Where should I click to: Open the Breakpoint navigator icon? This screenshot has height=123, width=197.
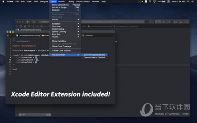tap(46, 26)
